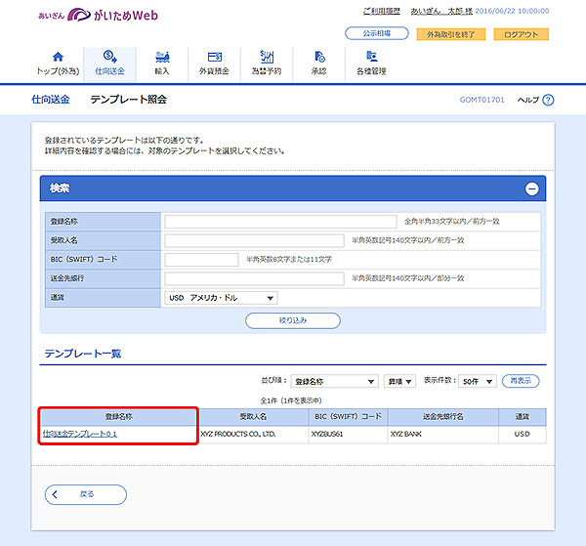Click the help question mark icon
Viewport: 586px width, 546px height.
(x=548, y=100)
